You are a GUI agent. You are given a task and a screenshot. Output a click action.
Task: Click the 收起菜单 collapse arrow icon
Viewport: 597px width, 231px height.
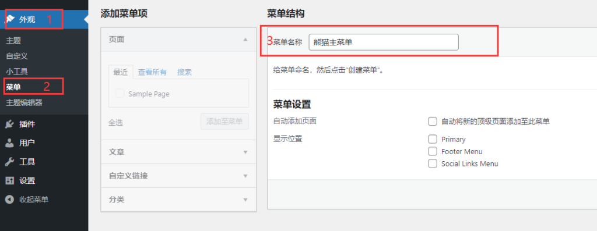[10, 199]
